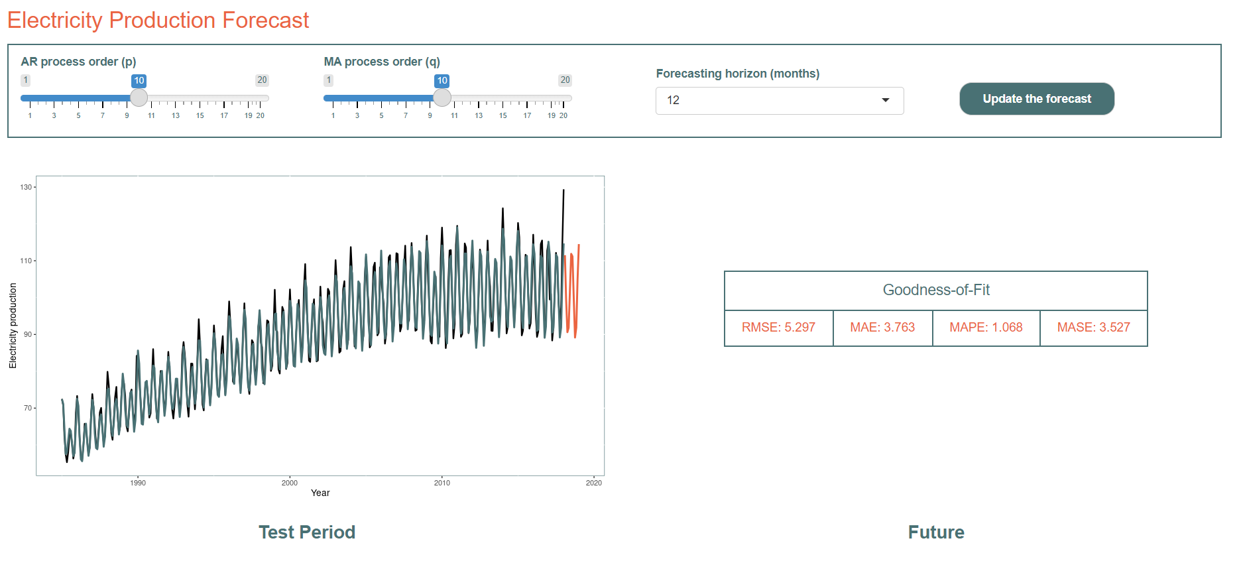The image size is (1241, 571).
Task: Set AR order slider to tick 5
Action: [x=78, y=98]
